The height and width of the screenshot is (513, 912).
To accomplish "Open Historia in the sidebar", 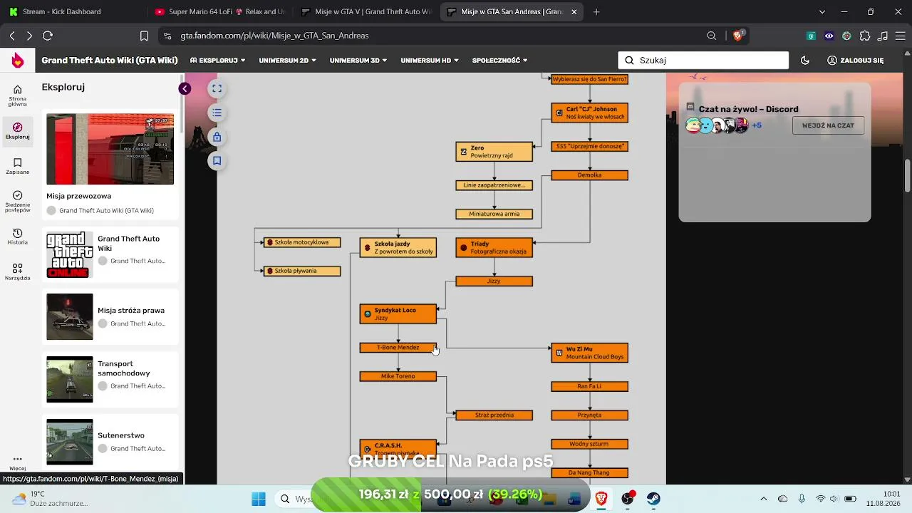I will point(18,237).
